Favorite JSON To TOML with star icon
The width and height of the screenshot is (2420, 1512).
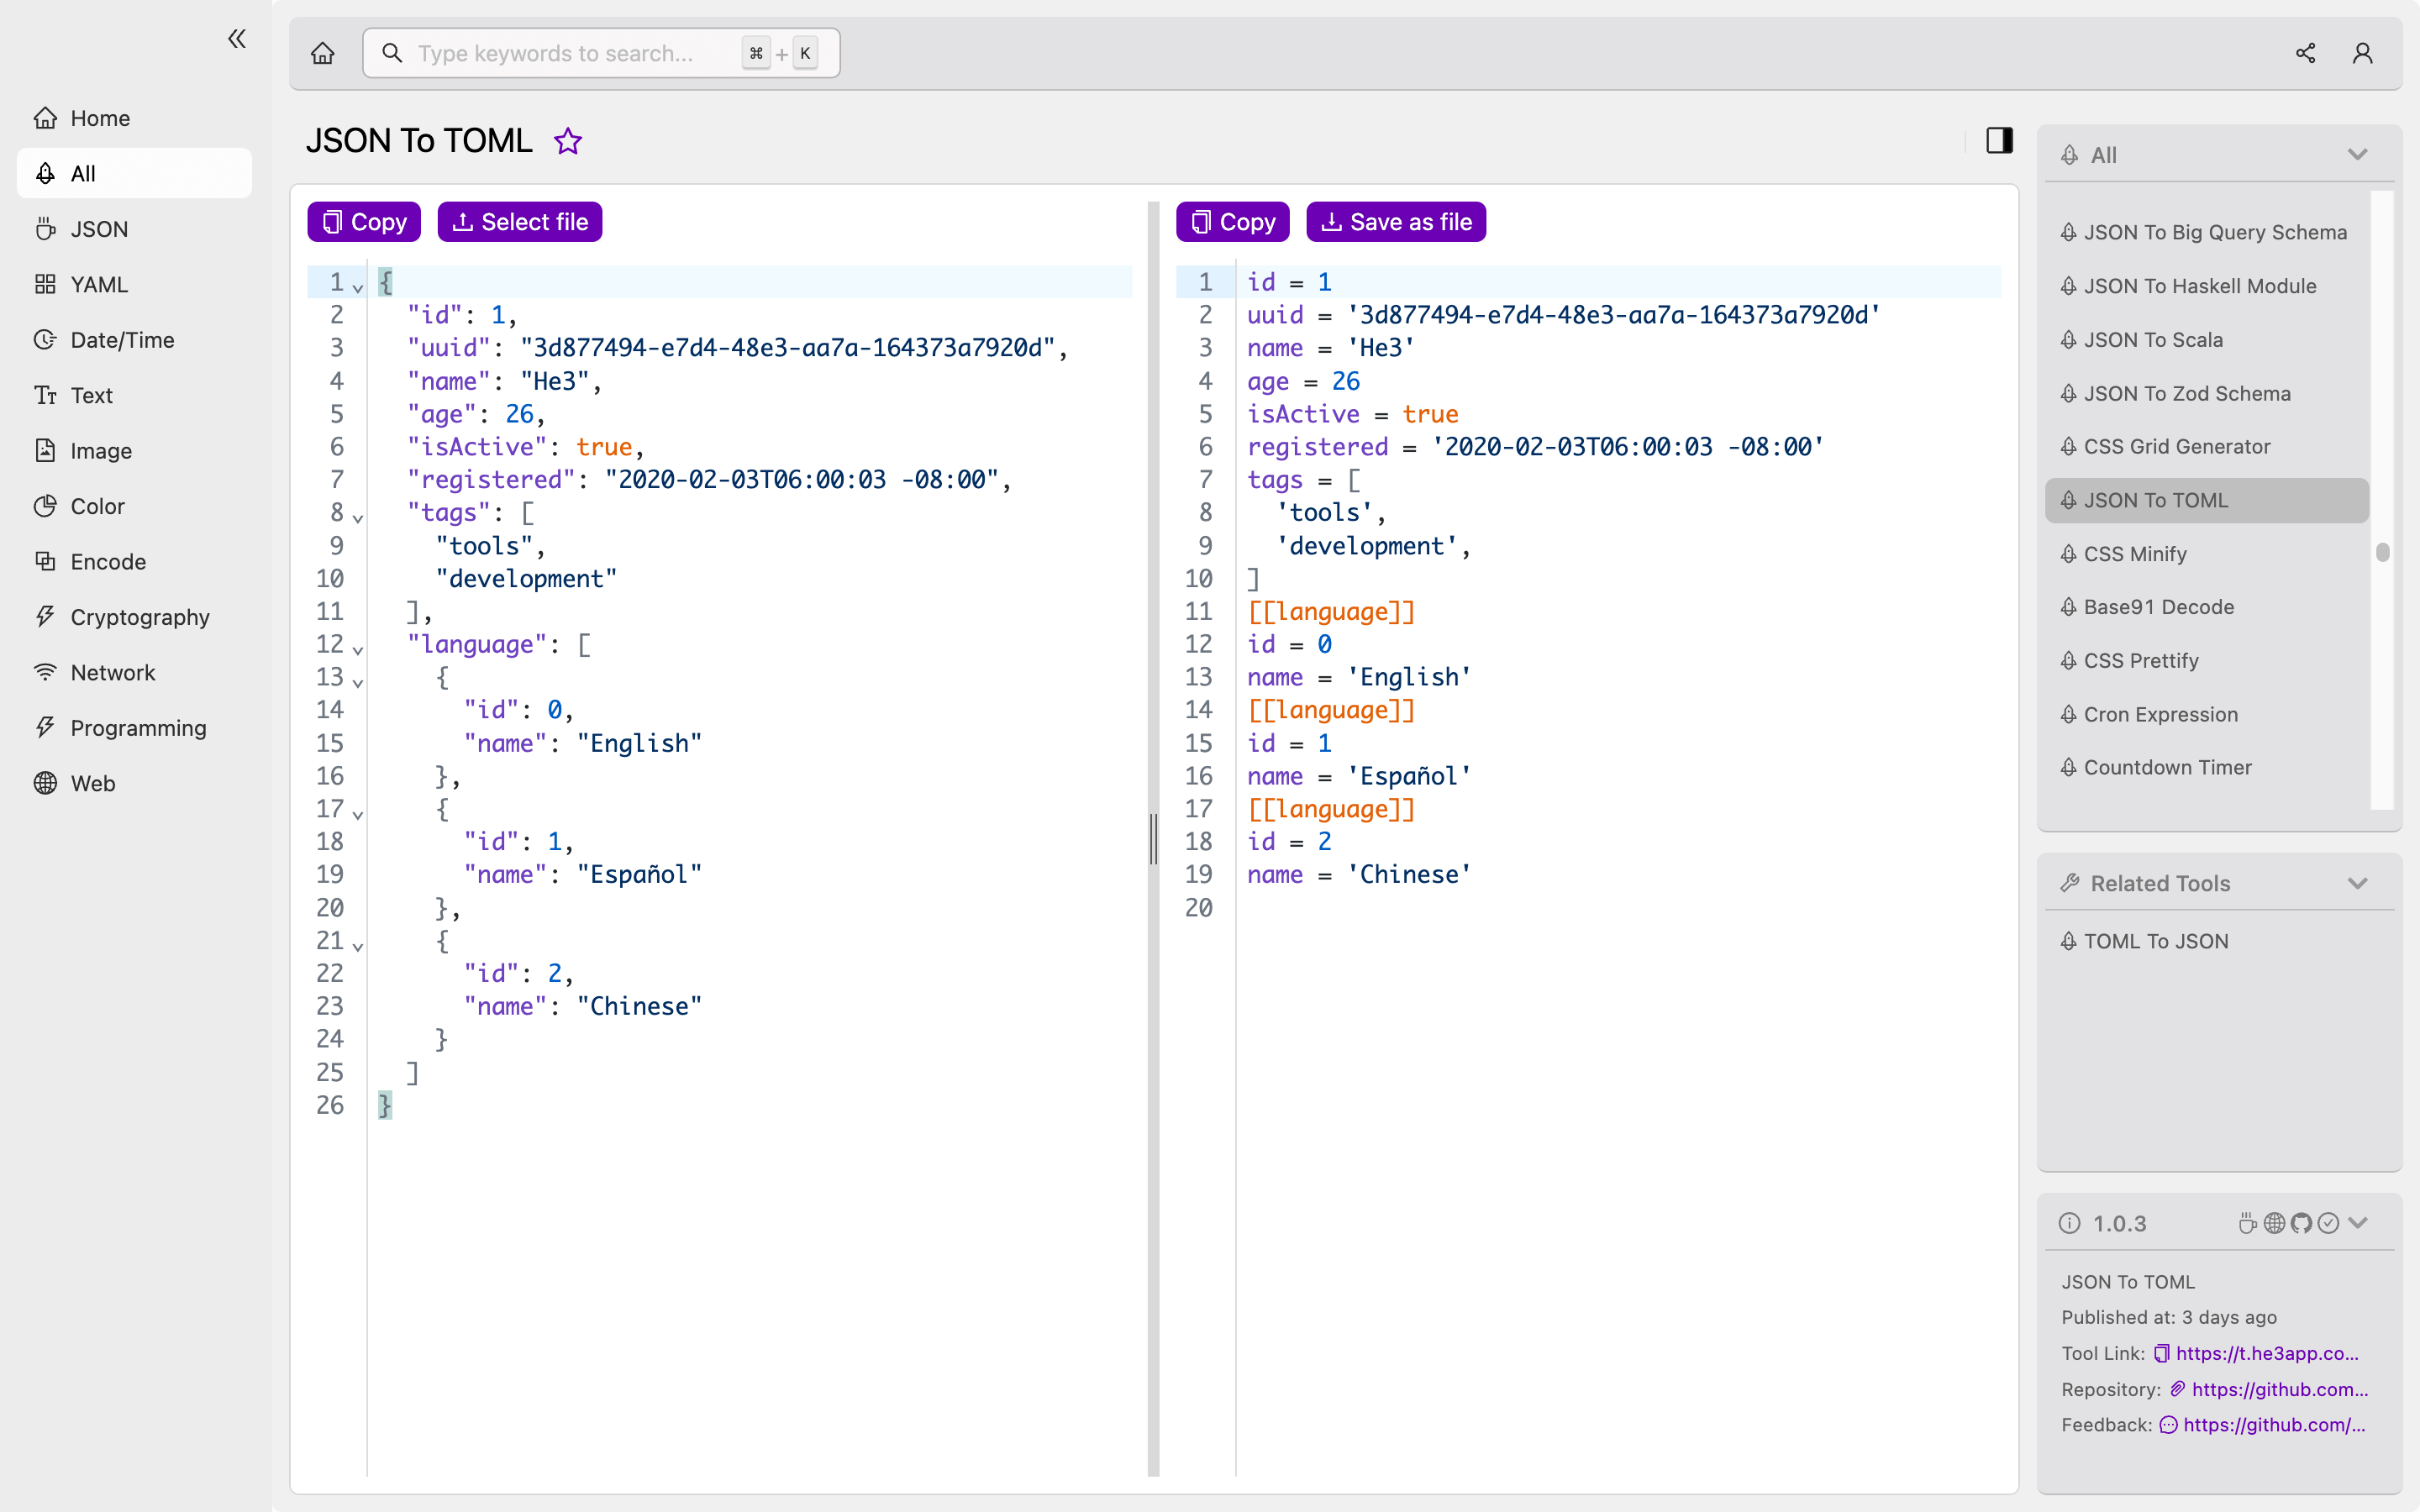click(x=568, y=141)
